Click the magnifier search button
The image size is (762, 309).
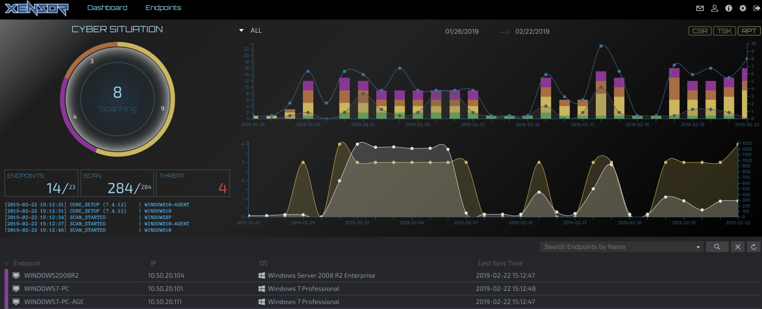click(717, 247)
